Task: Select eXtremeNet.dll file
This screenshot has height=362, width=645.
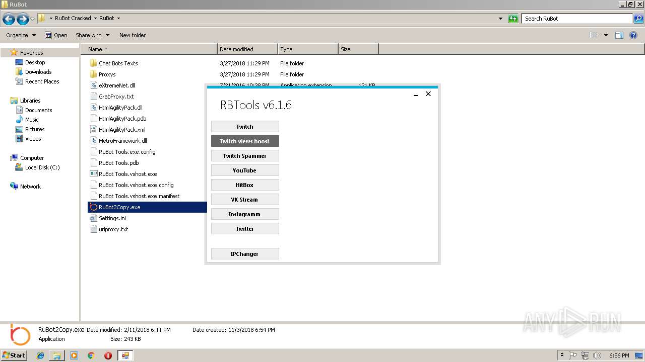Action: [116, 85]
